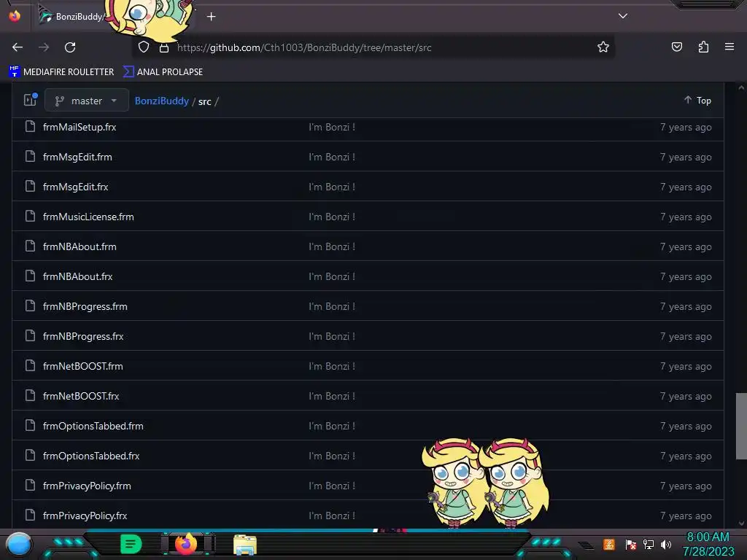Image resolution: width=747 pixels, height=560 pixels.
Task: Open the MEDIAFIRE ROULETTER bookmark
Action: click(x=61, y=72)
